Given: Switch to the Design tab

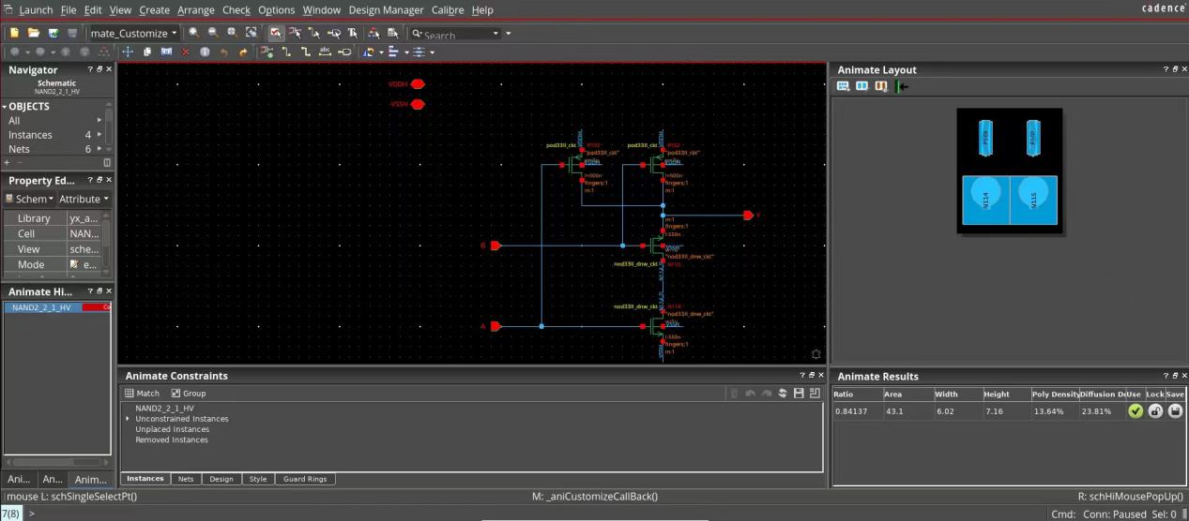Looking at the screenshot, I should (221, 479).
